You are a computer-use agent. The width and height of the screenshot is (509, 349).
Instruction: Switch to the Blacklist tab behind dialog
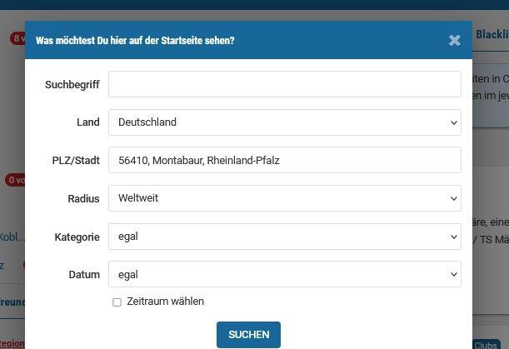492,35
